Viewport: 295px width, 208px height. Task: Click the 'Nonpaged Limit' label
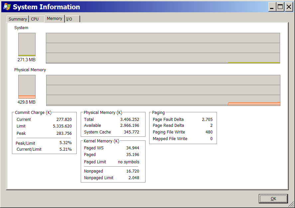[x=99, y=178]
